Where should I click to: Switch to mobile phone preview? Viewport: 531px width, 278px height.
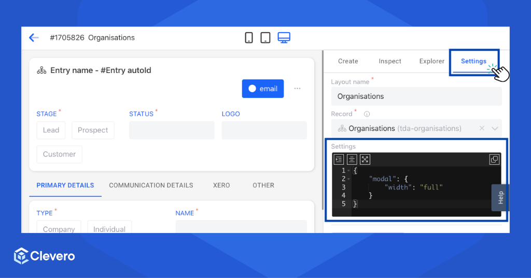point(249,38)
